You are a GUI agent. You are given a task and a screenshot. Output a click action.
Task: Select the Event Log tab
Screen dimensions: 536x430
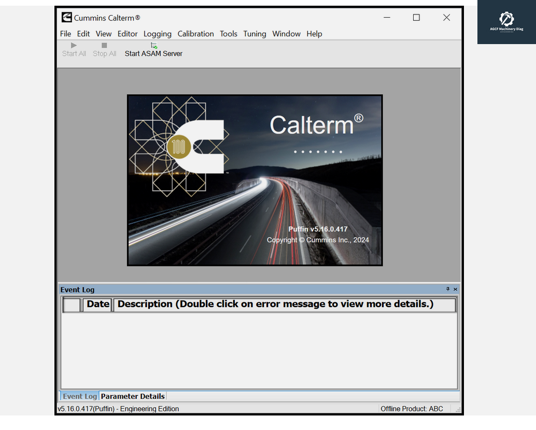(79, 396)
